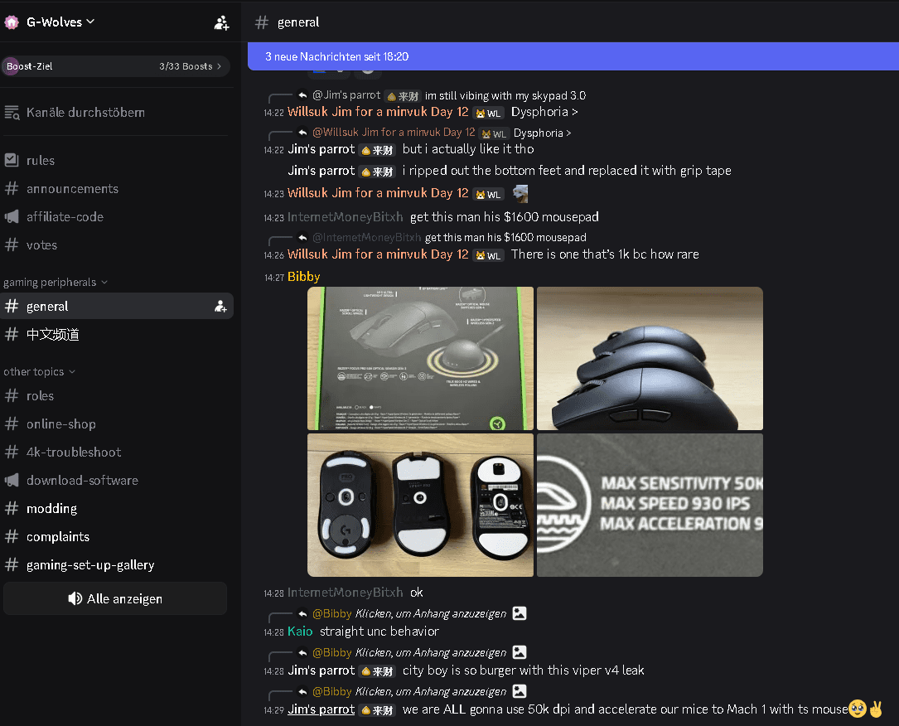Click the reply arrow icon above the 14:26 message
Image resolution: width=899 pixels, height=726 pixels.
302,237
